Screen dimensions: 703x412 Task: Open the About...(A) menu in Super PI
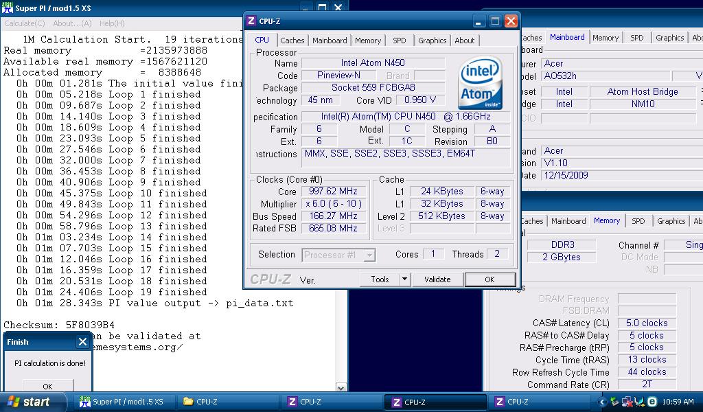(x=72, y=23)
